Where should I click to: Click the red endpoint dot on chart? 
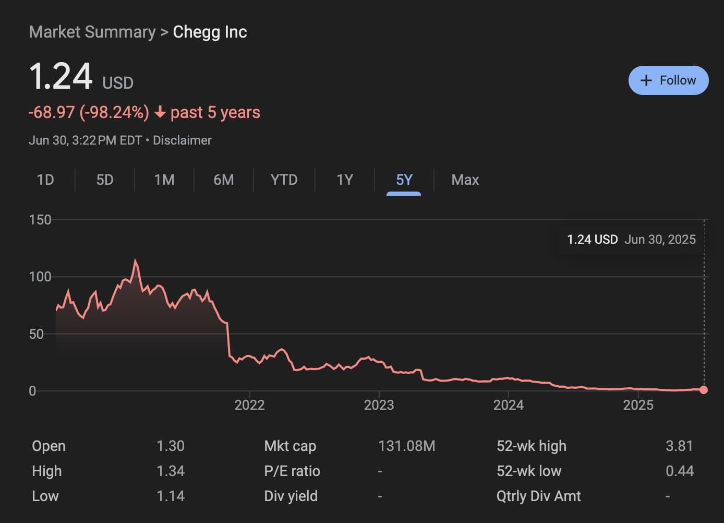[704, 390]
